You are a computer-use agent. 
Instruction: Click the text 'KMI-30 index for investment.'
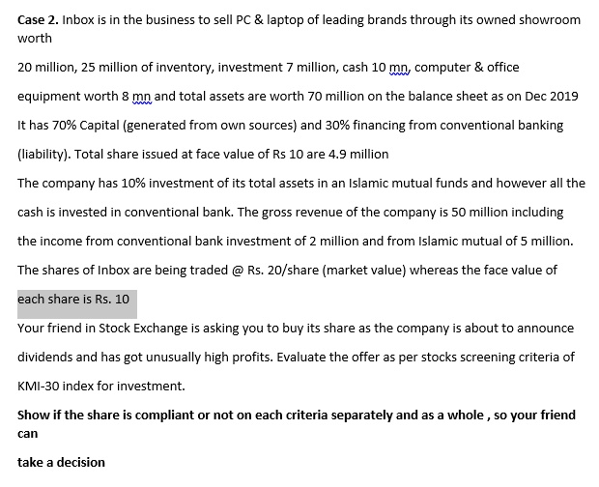(x=101, y=387)
